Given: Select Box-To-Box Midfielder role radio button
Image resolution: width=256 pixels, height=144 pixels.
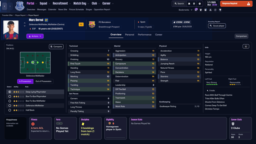Looking at the screenshot, I should 10,101.
